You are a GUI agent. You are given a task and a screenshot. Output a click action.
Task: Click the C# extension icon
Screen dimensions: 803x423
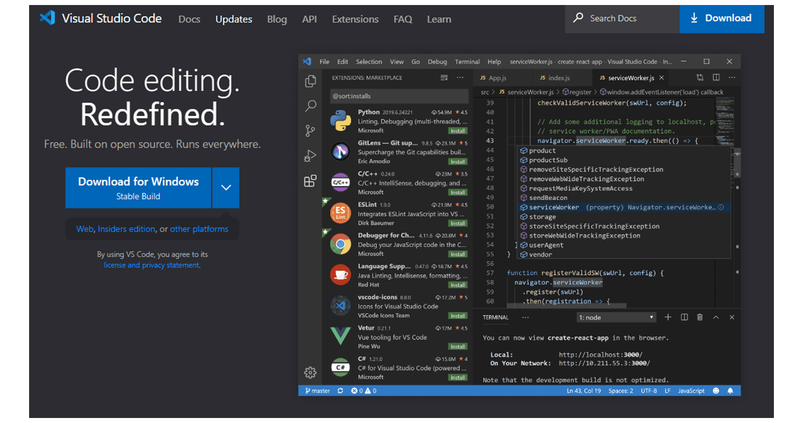(340, 367)
